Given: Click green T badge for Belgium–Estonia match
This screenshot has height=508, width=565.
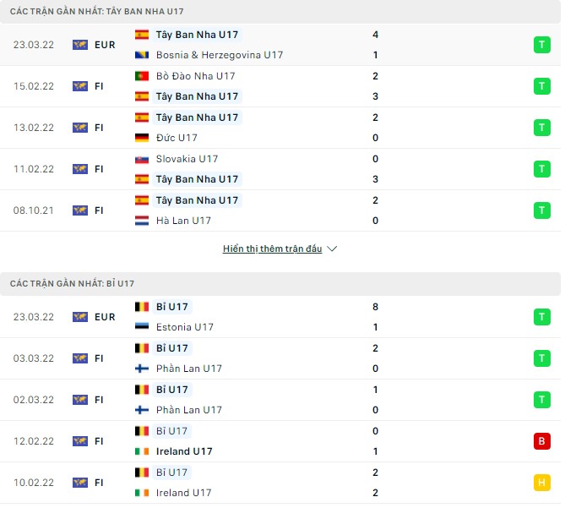Looking at the screenshot, I should pyautogui.click(x=541, y=317).
